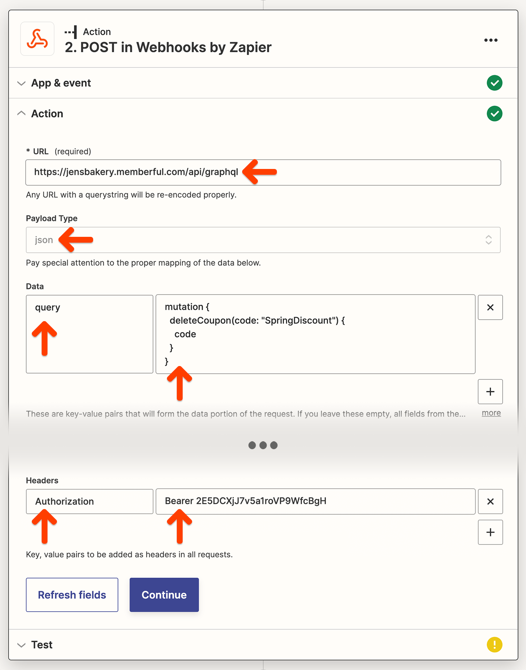This screenshot has width=526, height=670.
Task: Remove the Authorization header row
Action: point(490,501)
